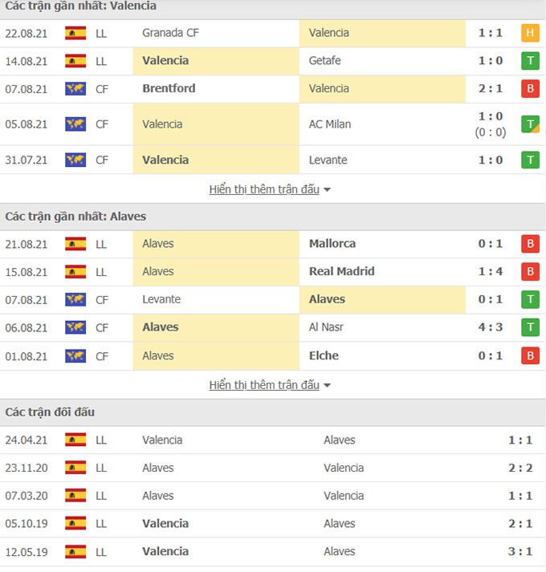The image size is (546, 572).
Task: Expand more Valencia matches via 'Hiển thị thêm trận đấu'
Action: pos(264,189)
